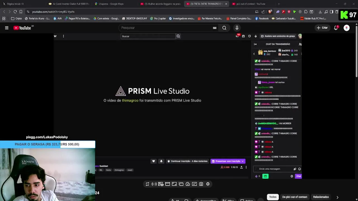Switch to the Ar Cond Inverter Daikin tab
Screen dimensions: 358x201
tap(69, 4)
